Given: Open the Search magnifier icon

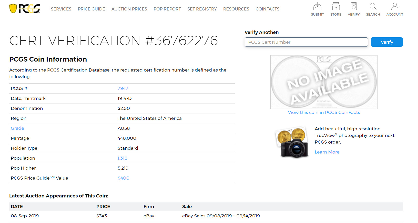Looking at the screenshot, I should [373, 6].
